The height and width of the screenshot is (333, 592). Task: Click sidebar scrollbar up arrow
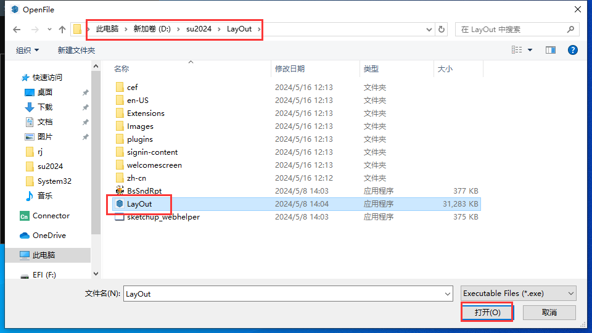[96, 67]
